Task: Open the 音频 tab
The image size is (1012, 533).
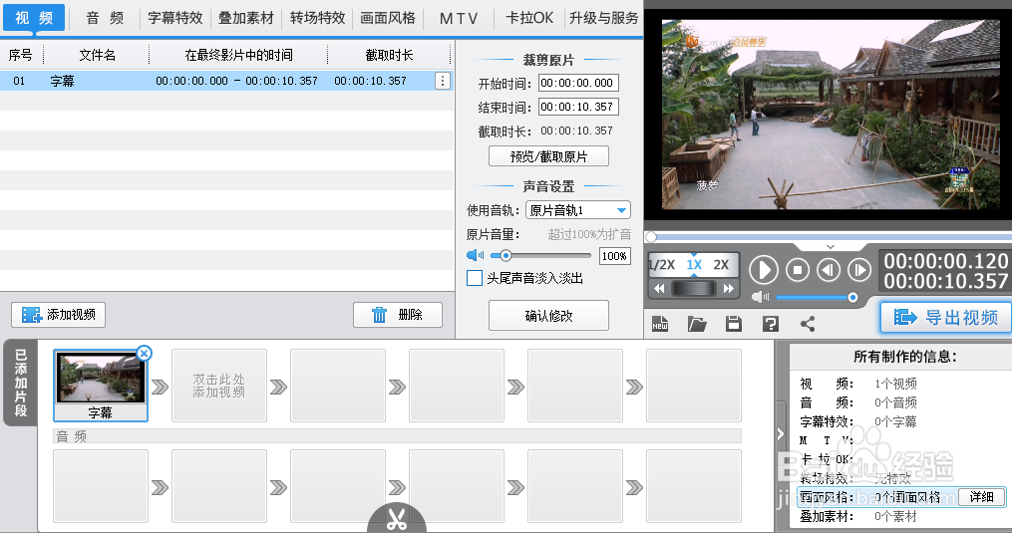Action: pyautogui.click(x=105, y=17)
